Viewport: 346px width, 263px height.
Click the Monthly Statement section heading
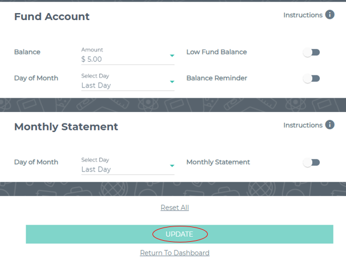point(66,127)
